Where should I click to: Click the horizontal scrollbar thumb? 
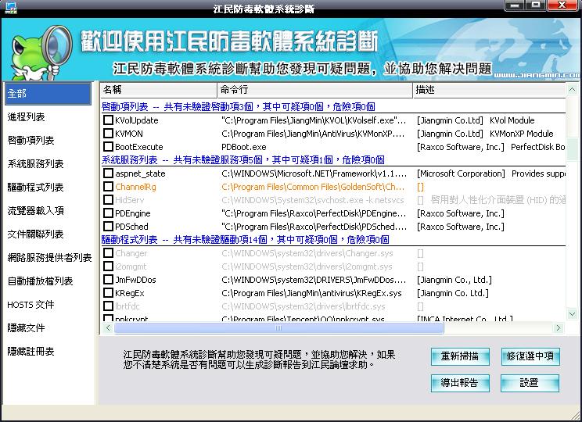pyautogui.click(x=278, y=327)
